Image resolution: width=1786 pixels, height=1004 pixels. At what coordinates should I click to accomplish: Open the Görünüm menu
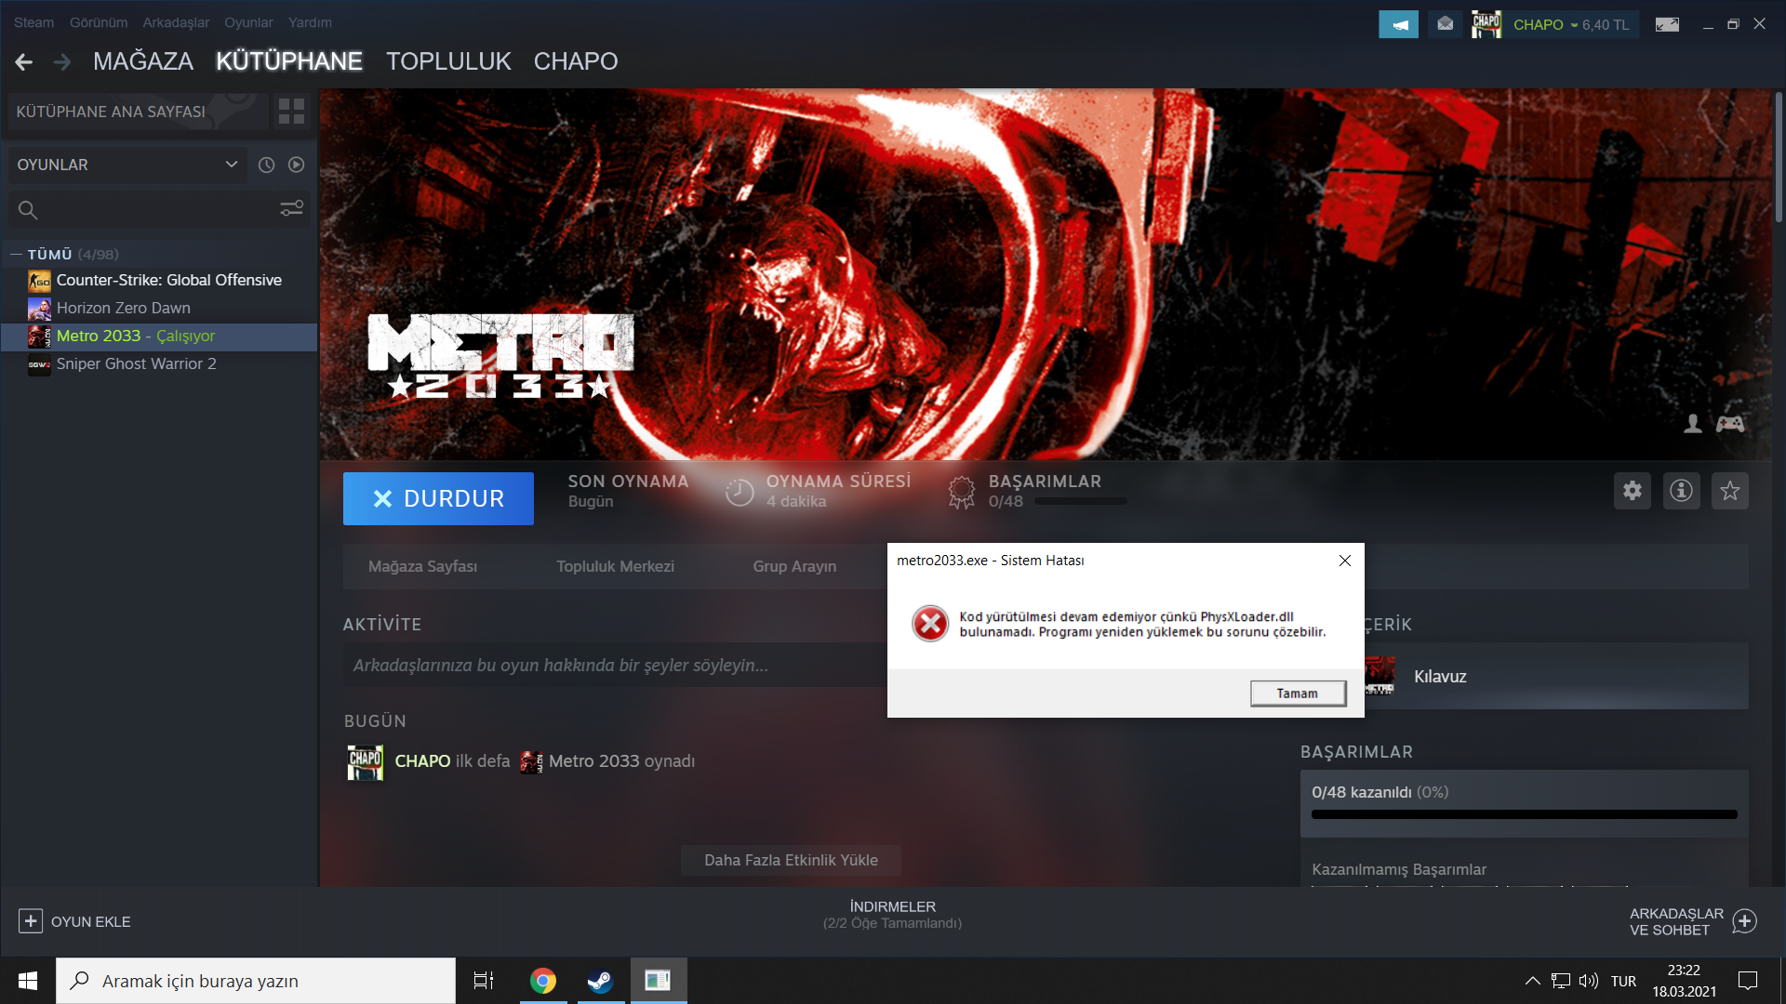tap(99, 22)
